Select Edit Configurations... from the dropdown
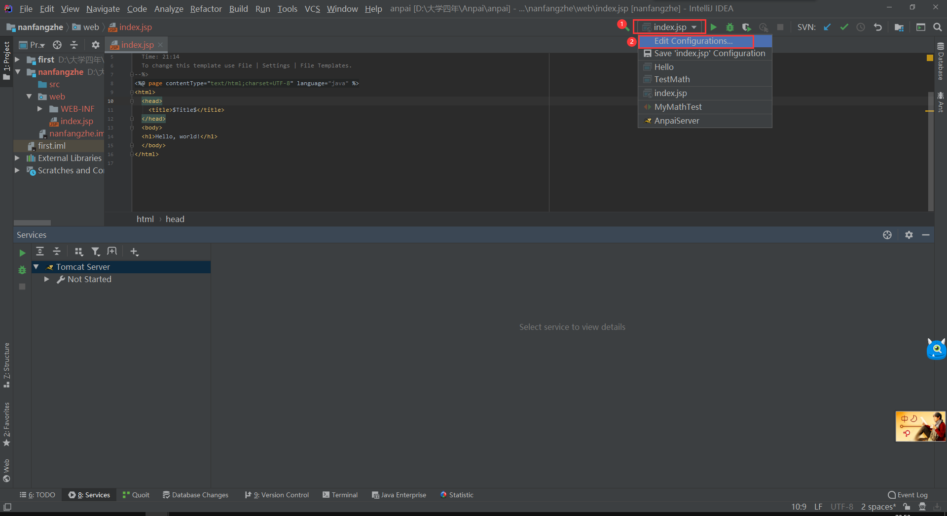The height and width of the screenshot is (516, 947). pos(705,41)
